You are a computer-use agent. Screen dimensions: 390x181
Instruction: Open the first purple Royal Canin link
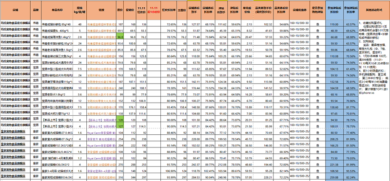pos(102,132)
